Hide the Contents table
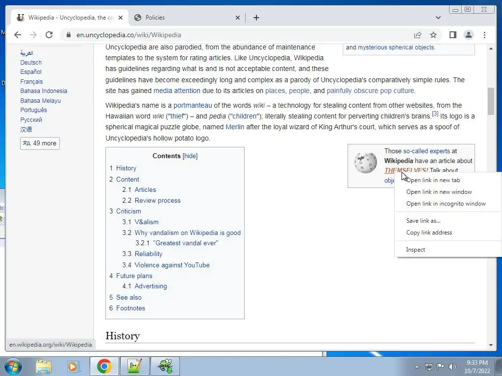This screenshot has height=376, width=502. pyautogui.click(x=190, y=156)
